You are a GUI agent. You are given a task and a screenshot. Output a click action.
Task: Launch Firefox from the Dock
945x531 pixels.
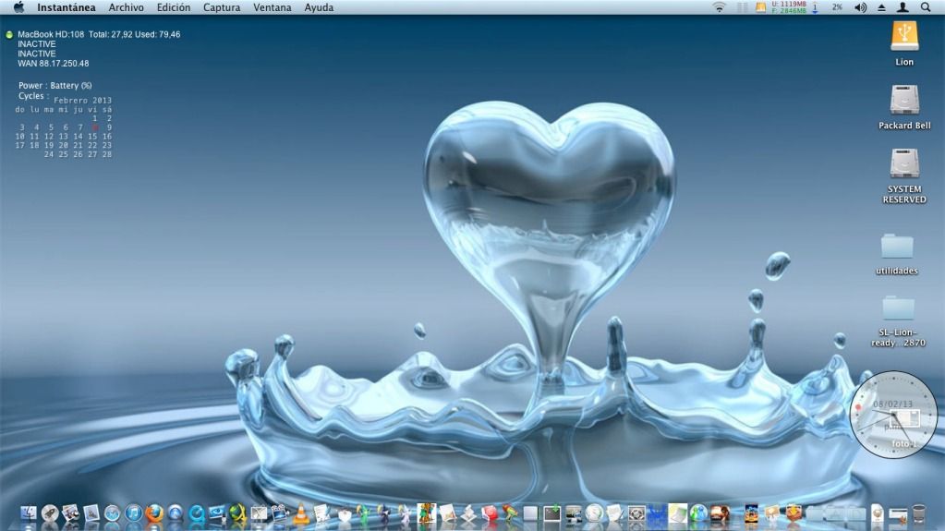tap(154, 513)
